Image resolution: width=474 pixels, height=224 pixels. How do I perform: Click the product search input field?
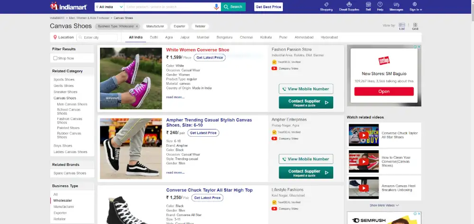(169, 7)
